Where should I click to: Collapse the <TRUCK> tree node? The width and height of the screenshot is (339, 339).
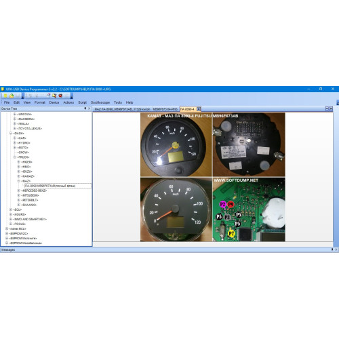tap(15, 157)
